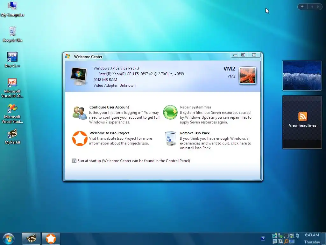The height and width of the screenshot is (245, 326).
Task: Click the computer monitor system info icon
Action: coord(79,76)
